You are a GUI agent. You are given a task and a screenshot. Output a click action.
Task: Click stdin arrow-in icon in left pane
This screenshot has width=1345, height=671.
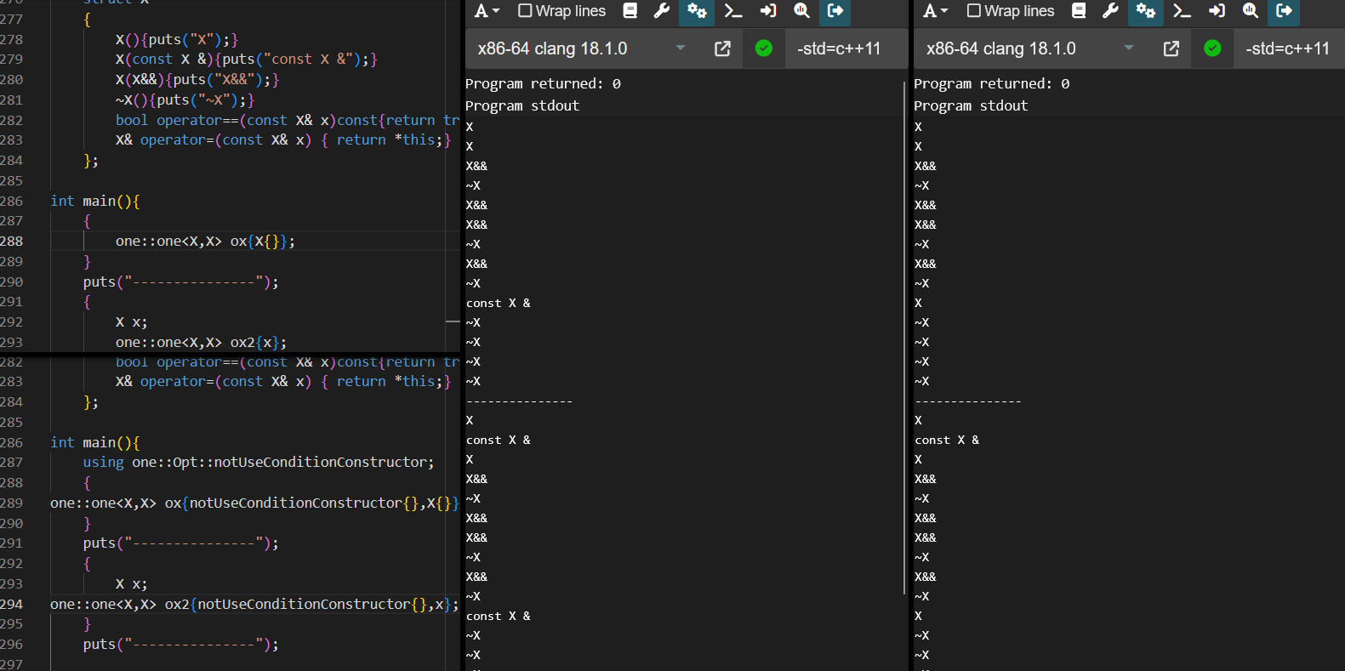point(768,11)
